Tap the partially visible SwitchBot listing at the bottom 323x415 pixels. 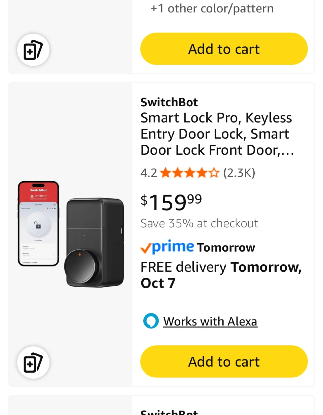point(169,412)
